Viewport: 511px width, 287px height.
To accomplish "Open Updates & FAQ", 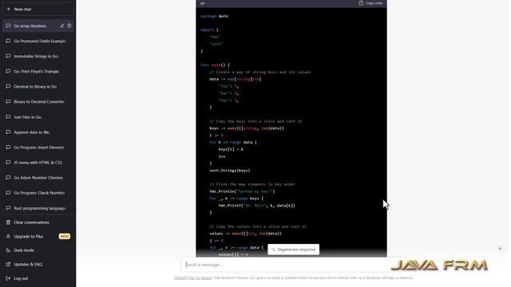I will 38,264.
